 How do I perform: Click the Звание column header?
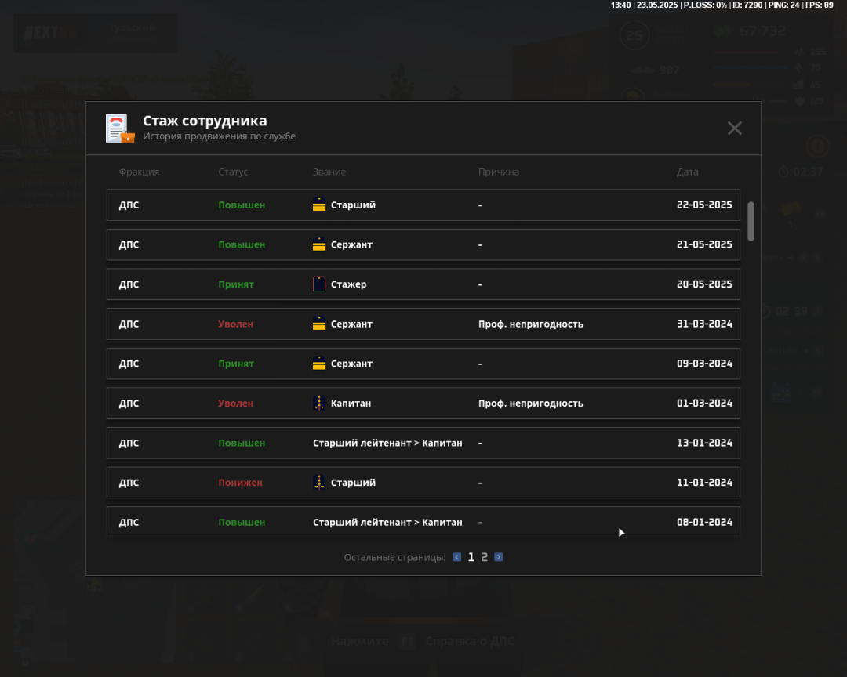click(329, 172)
